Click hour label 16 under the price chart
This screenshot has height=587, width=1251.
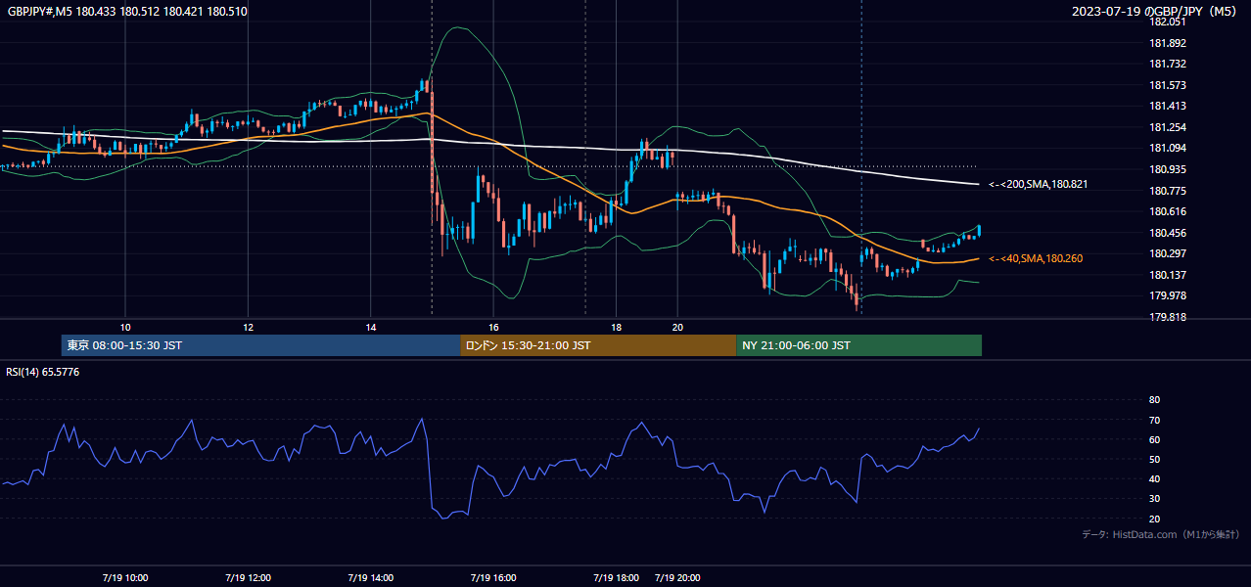point(493,327)
